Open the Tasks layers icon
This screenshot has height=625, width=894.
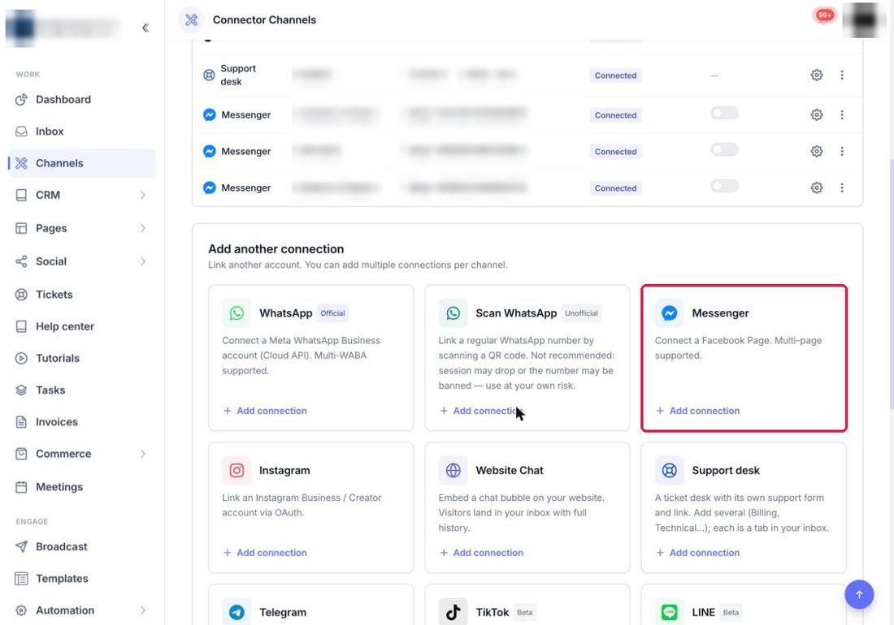21,390
